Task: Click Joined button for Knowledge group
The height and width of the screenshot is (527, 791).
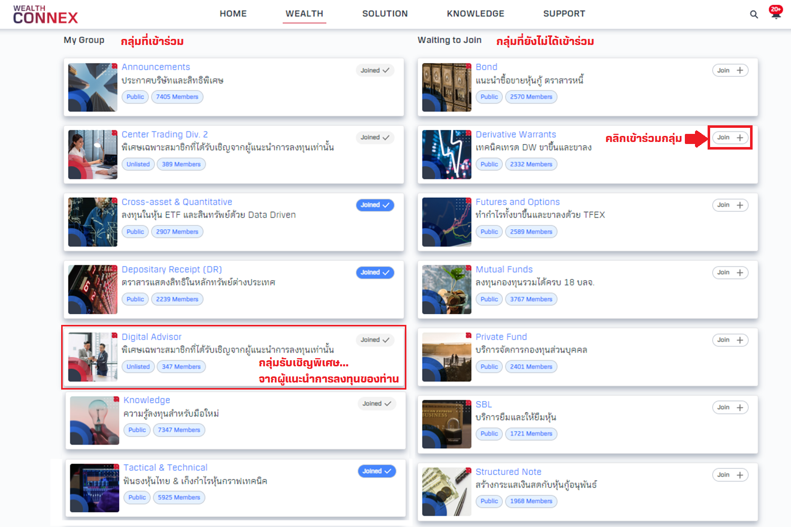Action: pyautogui.click(x=377, y=404)
